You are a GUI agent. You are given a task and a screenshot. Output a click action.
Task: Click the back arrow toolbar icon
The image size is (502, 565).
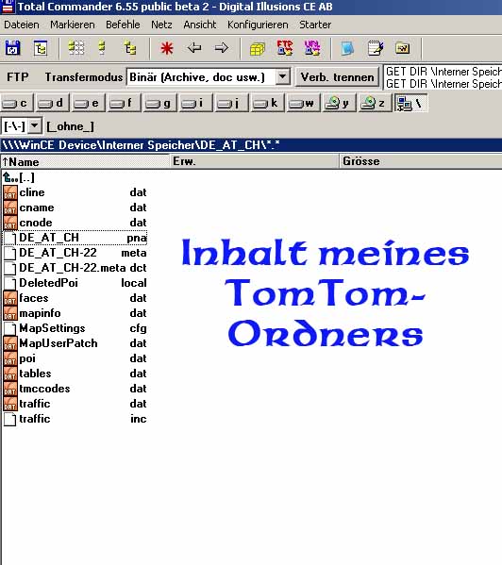click(194, 47)
